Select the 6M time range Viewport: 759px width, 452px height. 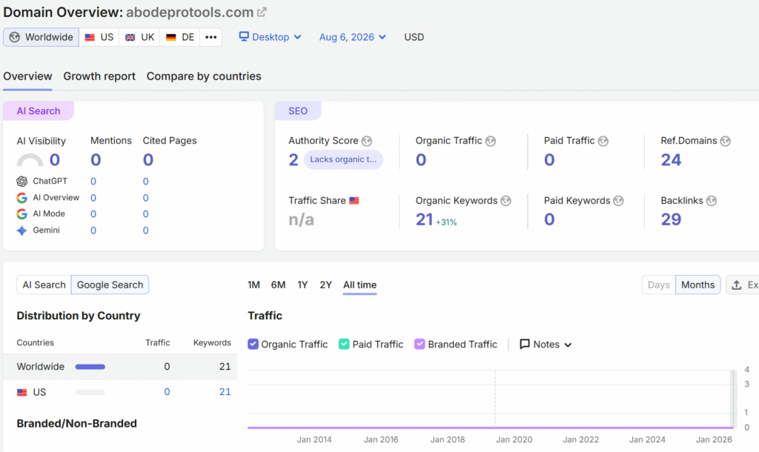tap(278, 285)
